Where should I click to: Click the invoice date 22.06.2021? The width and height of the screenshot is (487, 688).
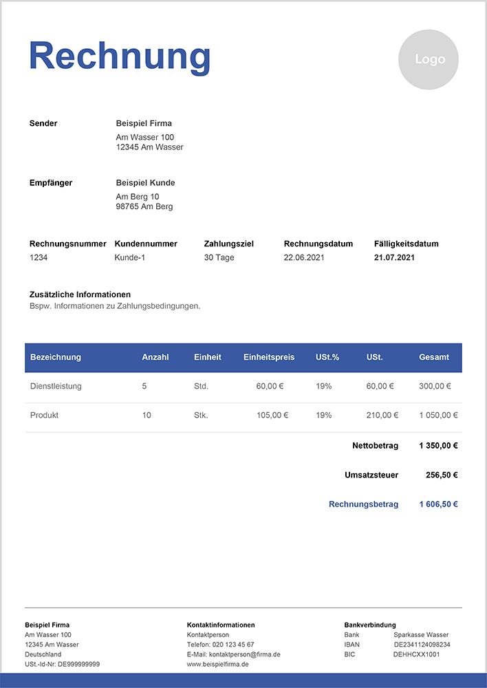pos(303,257)
